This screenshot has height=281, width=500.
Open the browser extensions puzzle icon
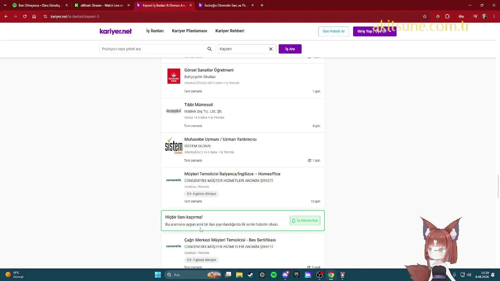[447, 16]
